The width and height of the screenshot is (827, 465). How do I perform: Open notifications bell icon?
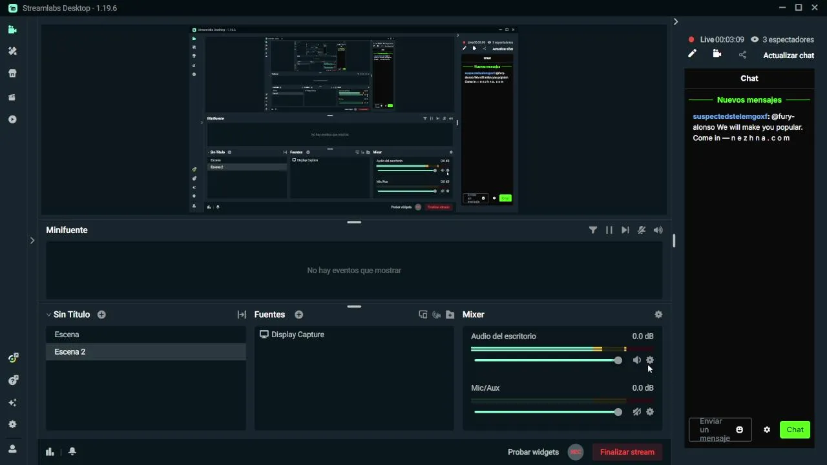pos(72,451)
